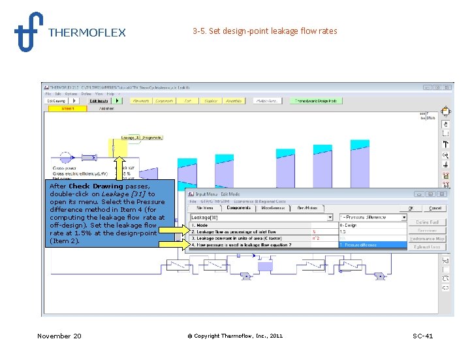The height and width of the screenshot is (352, 470).
Task: Switch to the Miscellaneous tab
Action: 273,208
